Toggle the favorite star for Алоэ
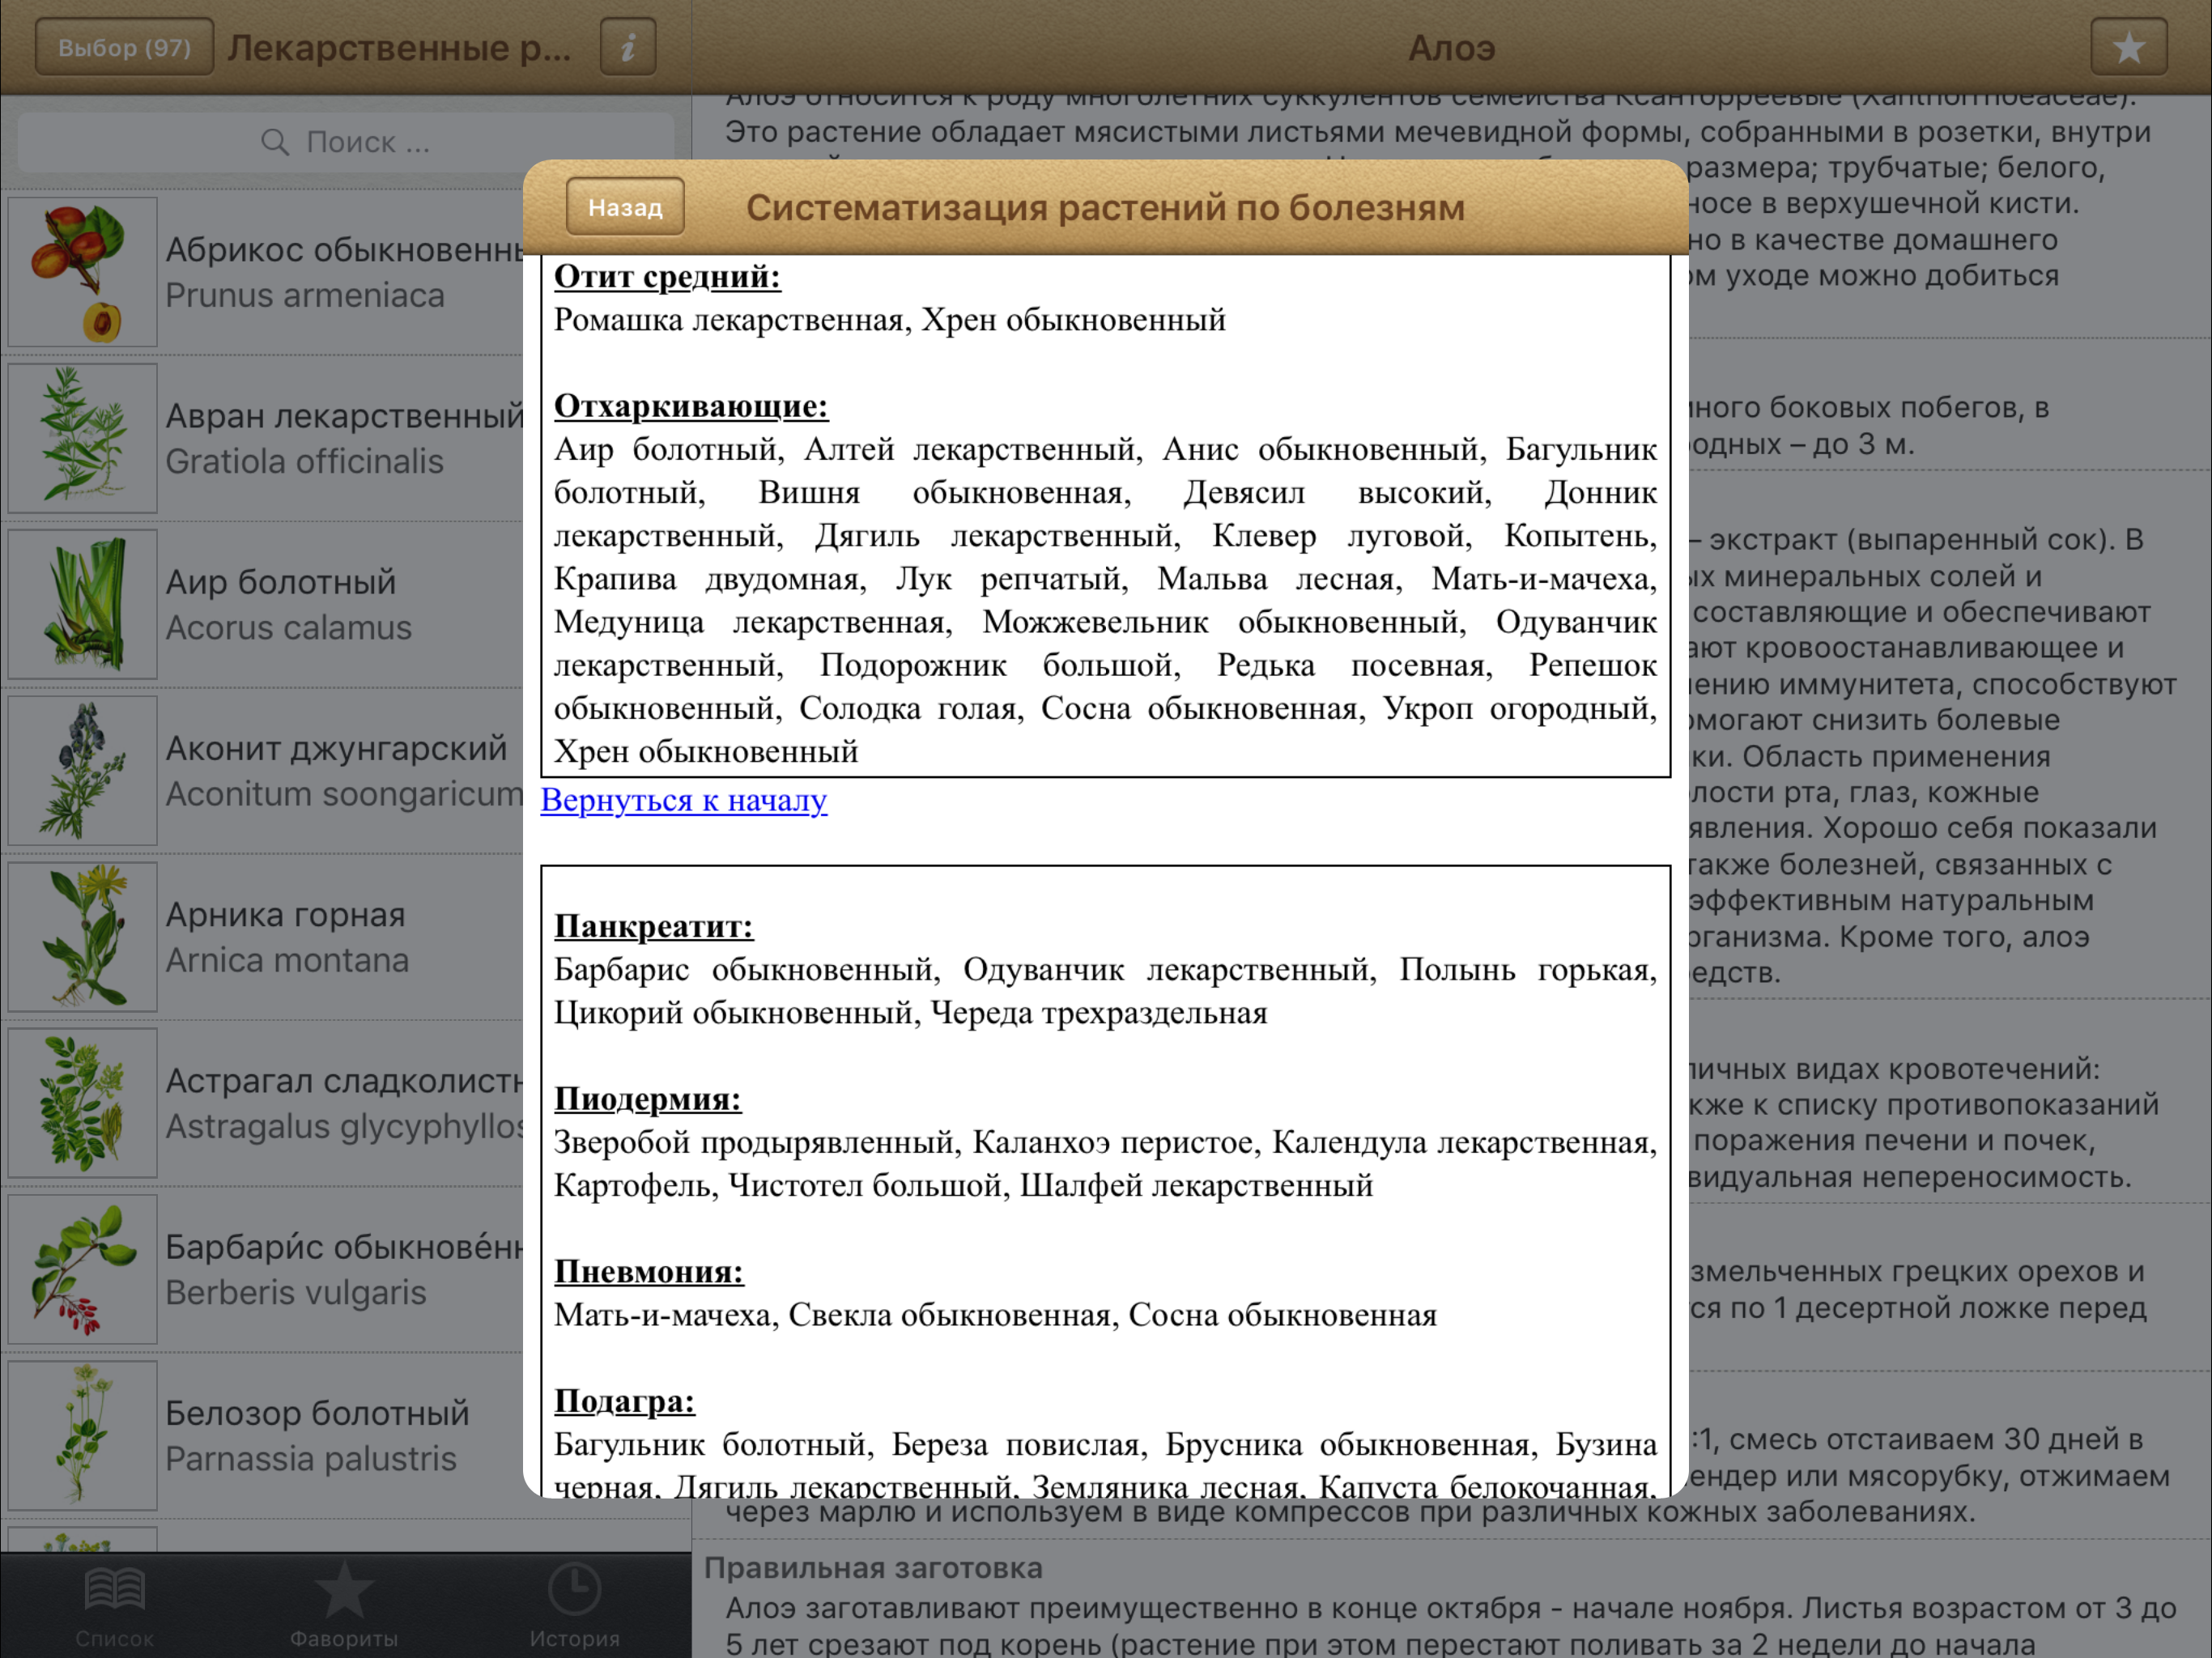2212x1658 pixels. coord(2128,47)
